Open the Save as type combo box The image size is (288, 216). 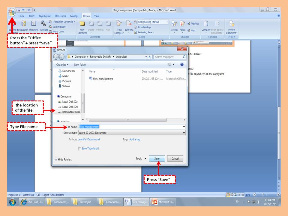tap(132, 133)
